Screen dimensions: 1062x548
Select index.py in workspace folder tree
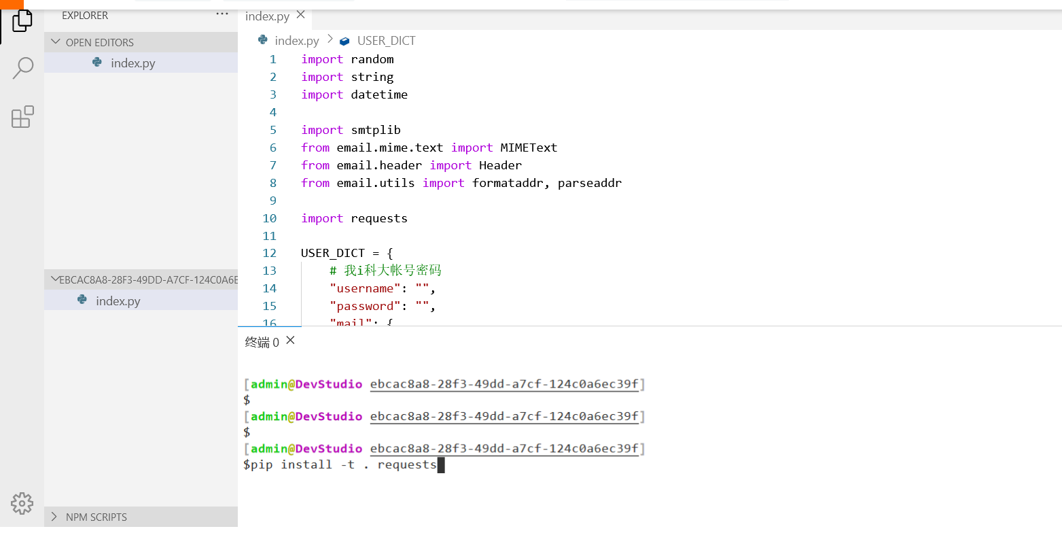[141, 301]
